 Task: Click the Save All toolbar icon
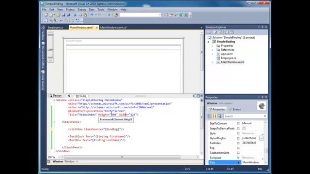pyautogui.click(x=69, y=15)
